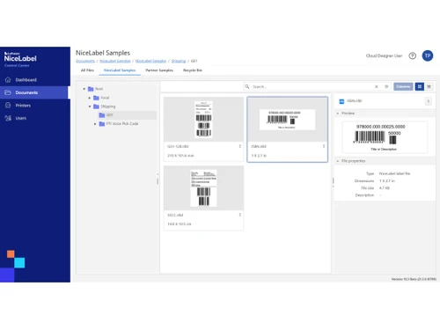Open the Dashboard page in sidebar
This screenshot has width=440, height=330.
click(x=26, y=80)
